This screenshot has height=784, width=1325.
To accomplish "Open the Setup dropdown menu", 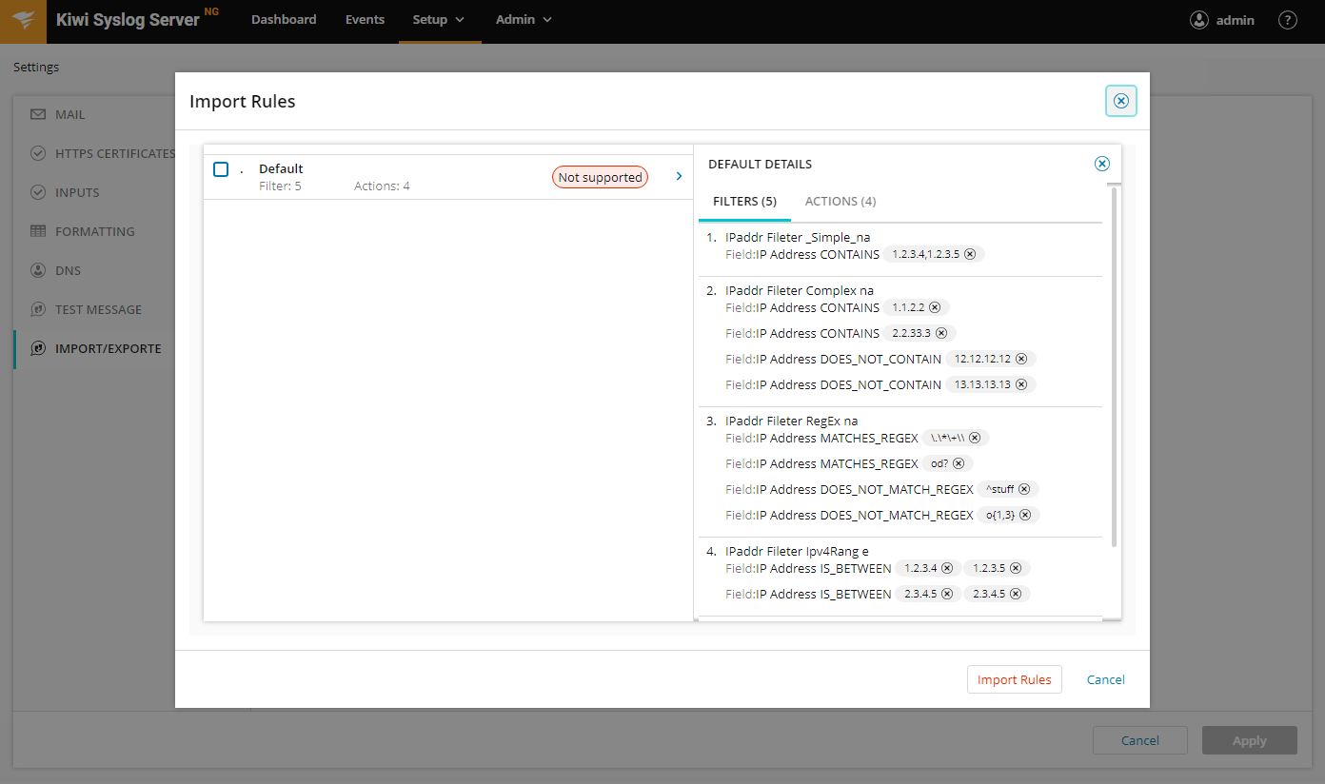I will 439,20.
